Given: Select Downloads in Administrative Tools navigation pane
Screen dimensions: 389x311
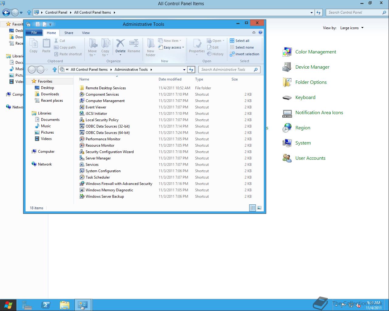Looking at the screenshot, I should point(50,94).
